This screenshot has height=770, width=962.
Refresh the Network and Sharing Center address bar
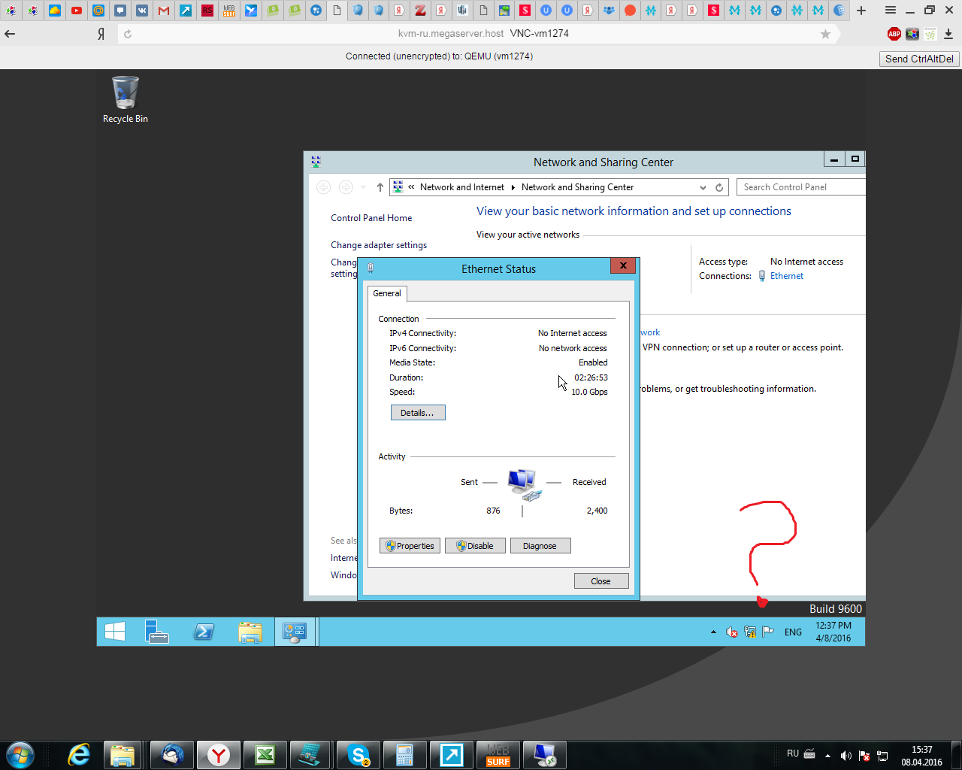pyautogui.click(x=719, y=187)
